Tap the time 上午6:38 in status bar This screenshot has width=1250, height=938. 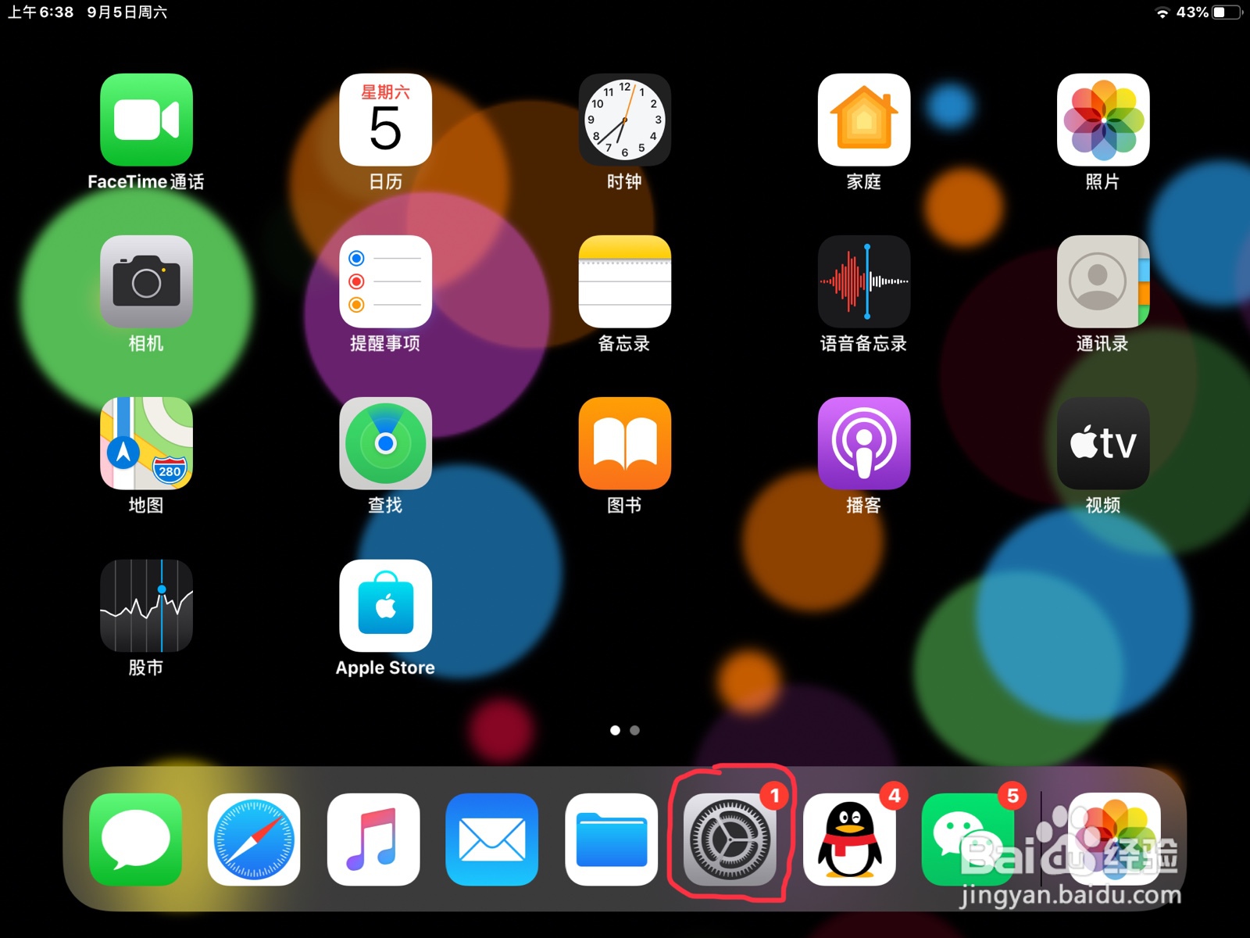click(x=41, y=13)
